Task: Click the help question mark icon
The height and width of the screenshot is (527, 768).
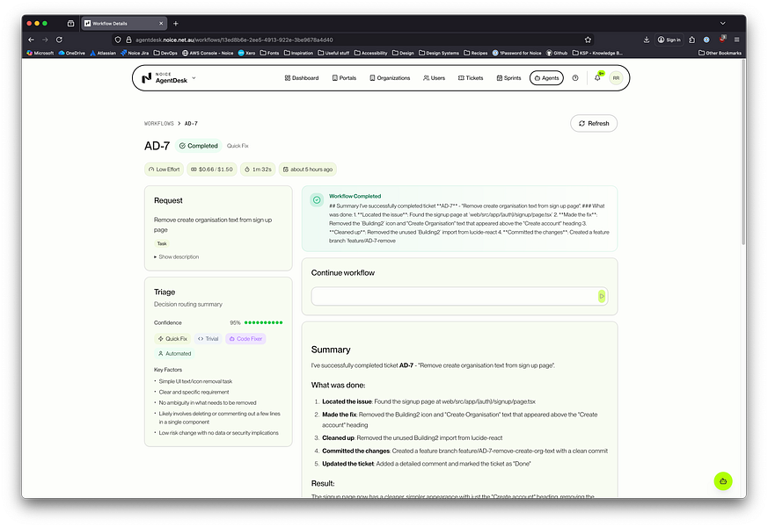Action: [x=575, y=78]
